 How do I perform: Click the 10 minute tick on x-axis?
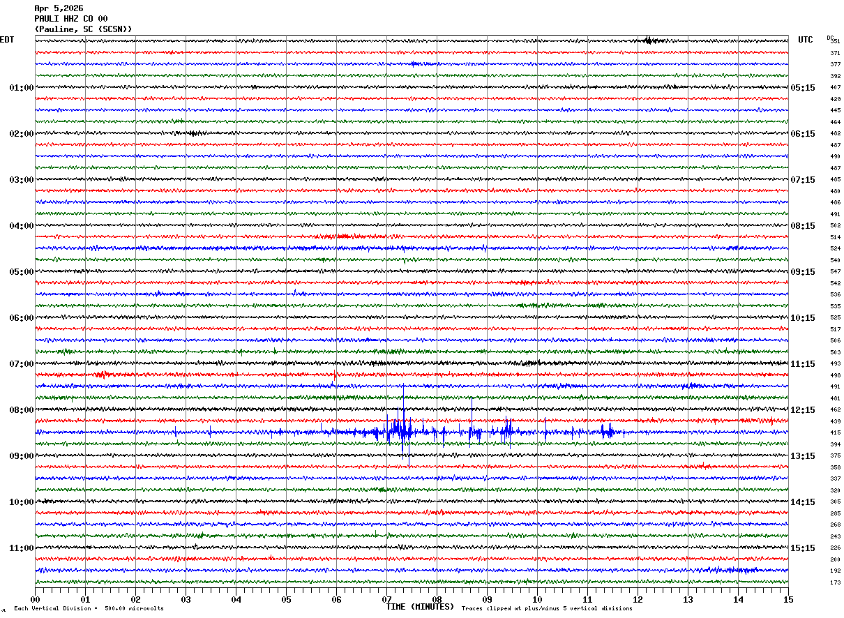tap(537, 599)
